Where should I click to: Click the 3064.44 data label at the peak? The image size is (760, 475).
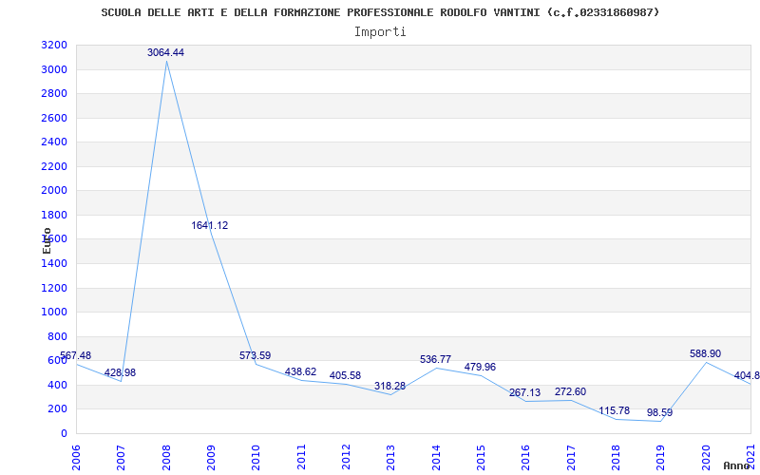pos(165,52)
